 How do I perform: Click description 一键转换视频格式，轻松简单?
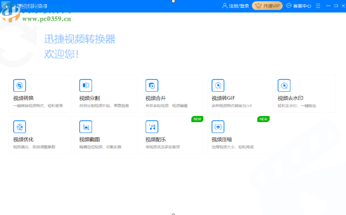click(x=38, y=106)
